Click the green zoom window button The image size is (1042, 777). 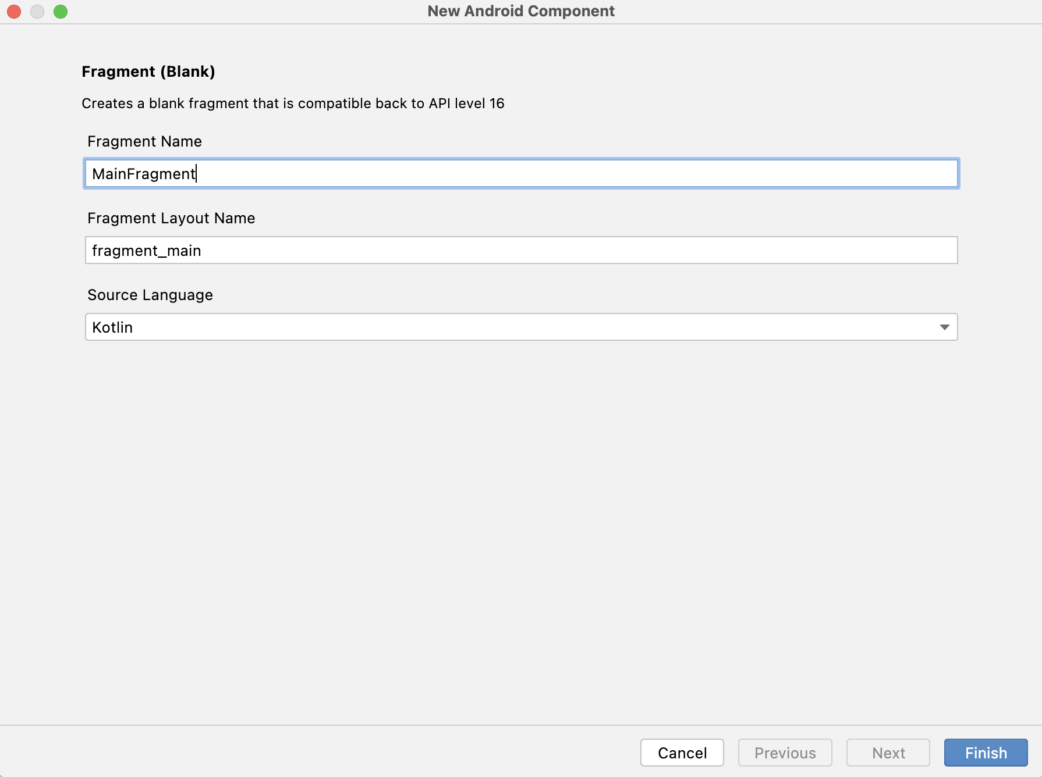(61, 12)
